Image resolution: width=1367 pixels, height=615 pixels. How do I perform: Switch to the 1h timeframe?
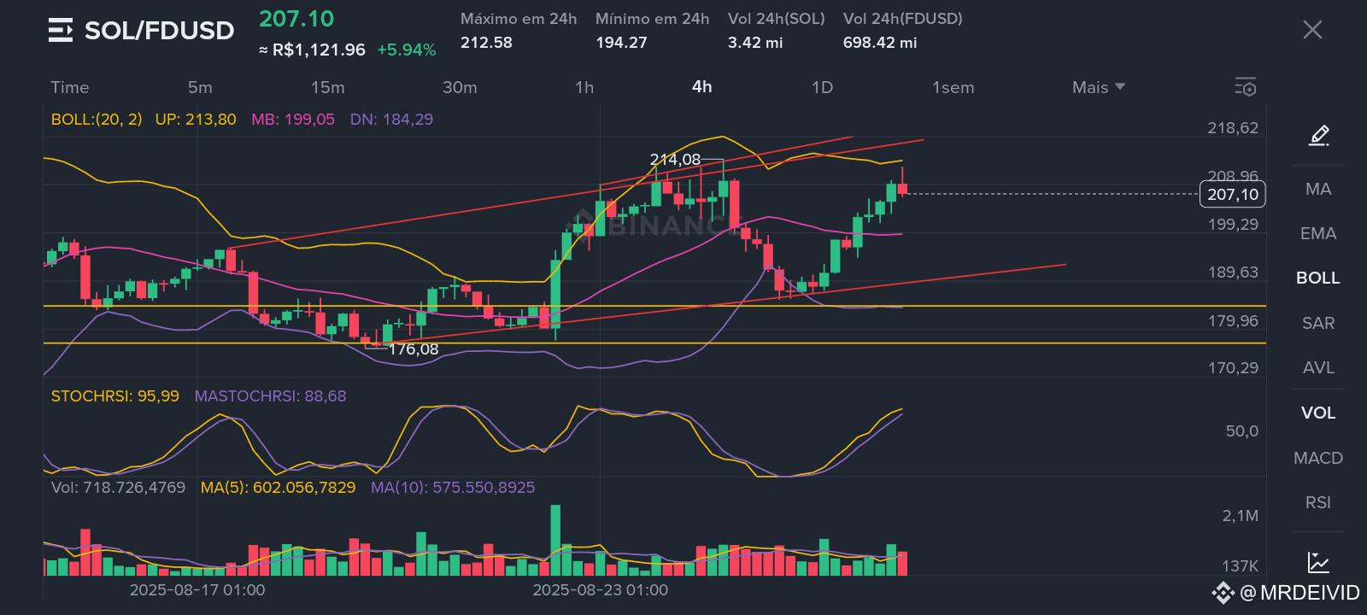pyautogui.click(x=584, y=87)
